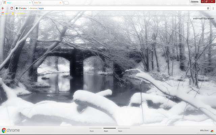Go to next apps page with right chevron

[209, 72]
